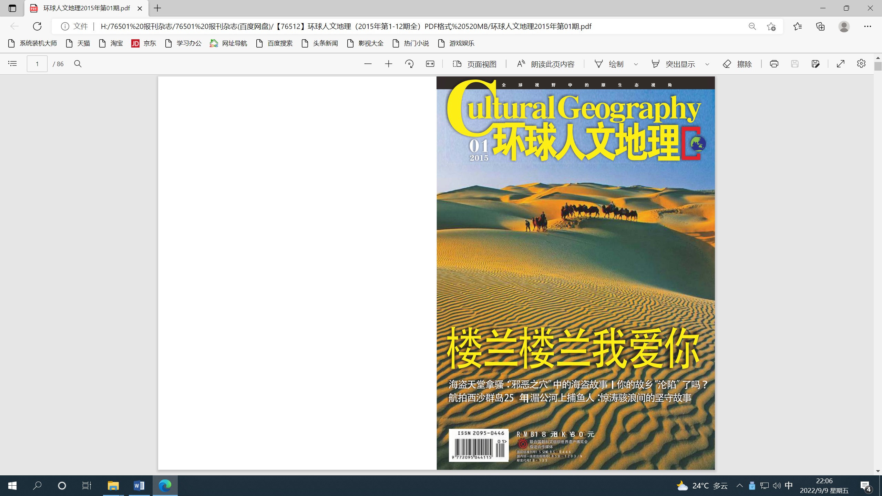Screen dimensions: 882x496
Task: Expand the 绘制 pen options dropdown
Action: pyautogui.click(x=636, y=64)
